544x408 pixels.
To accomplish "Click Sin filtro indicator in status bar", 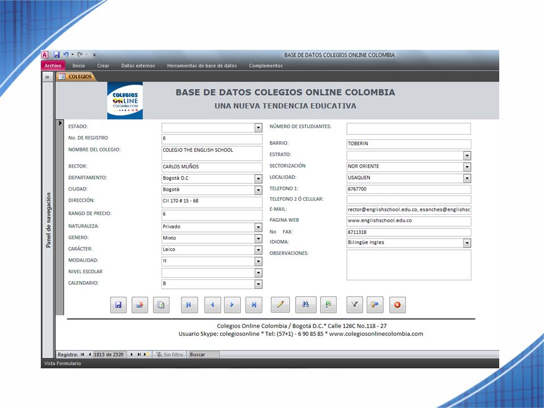I will coord(169,355).
